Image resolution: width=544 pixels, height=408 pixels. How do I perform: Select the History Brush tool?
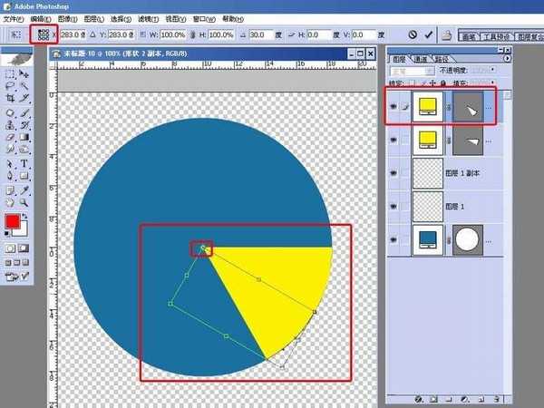tap(24, 125)
